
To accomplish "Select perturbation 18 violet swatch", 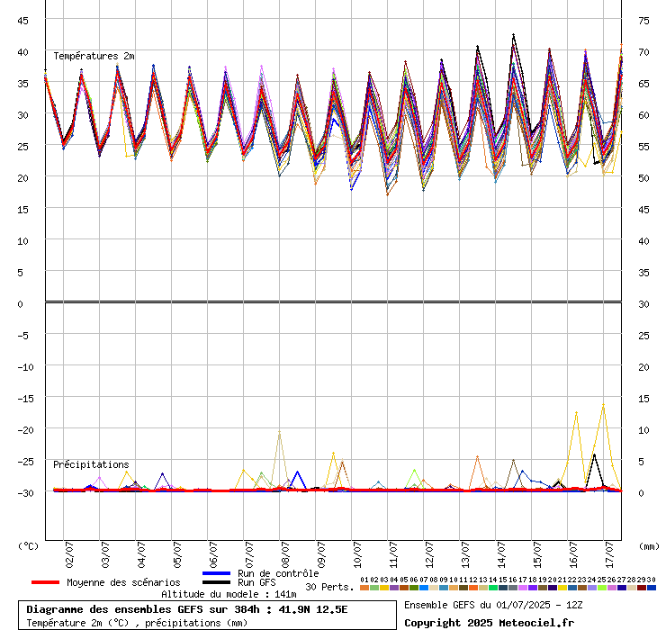I will [533, 588].
